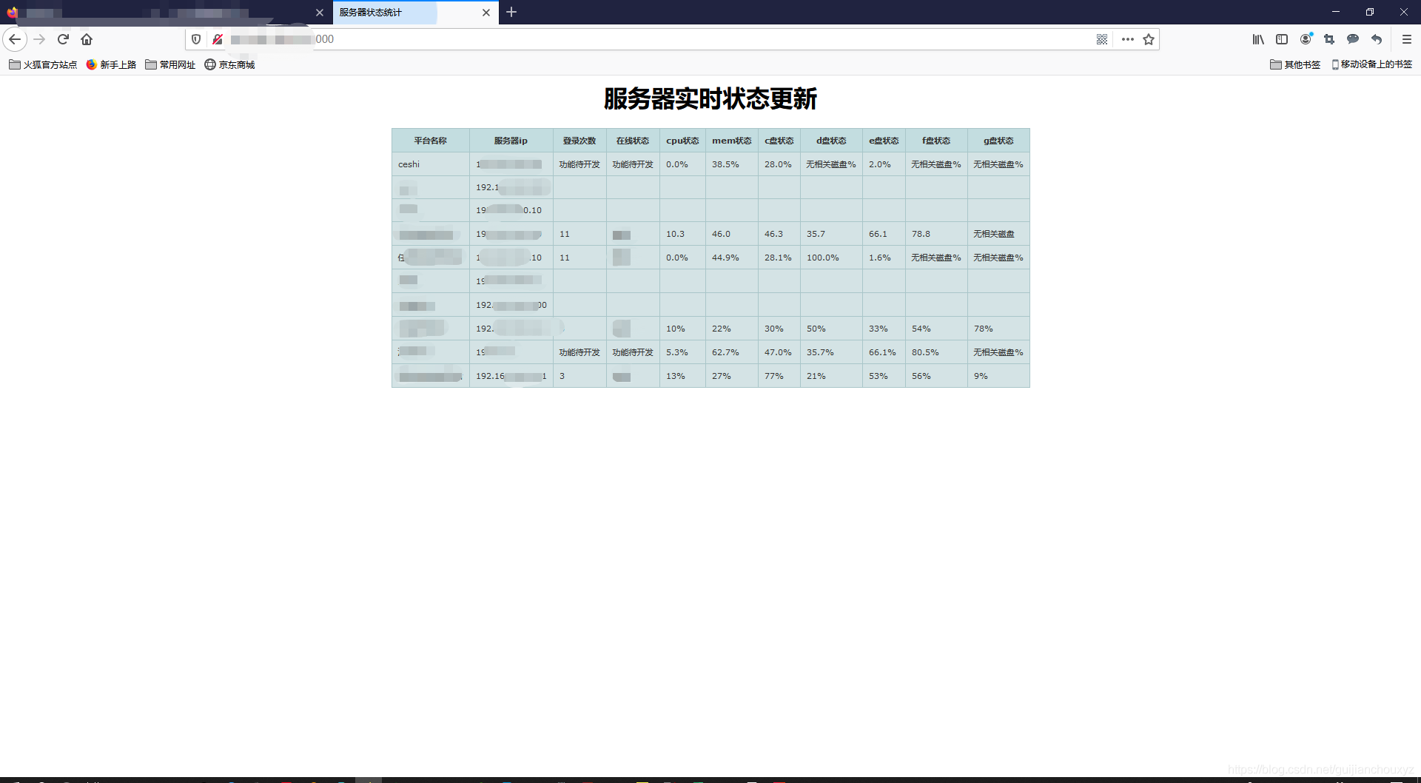Viewport: 1421px width, 783px height.
Task: Select the 13% cpu cell
Action: [682, 376]
